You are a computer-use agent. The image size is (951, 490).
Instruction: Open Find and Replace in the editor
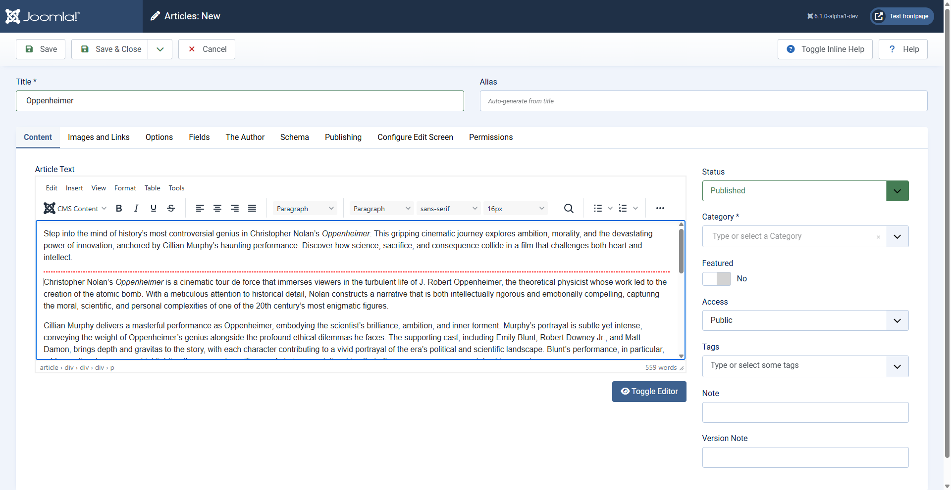tap(568, 208)
